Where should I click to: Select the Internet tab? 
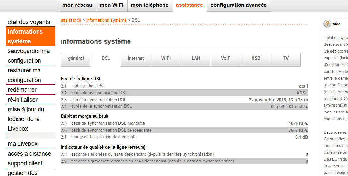point(136,58)
